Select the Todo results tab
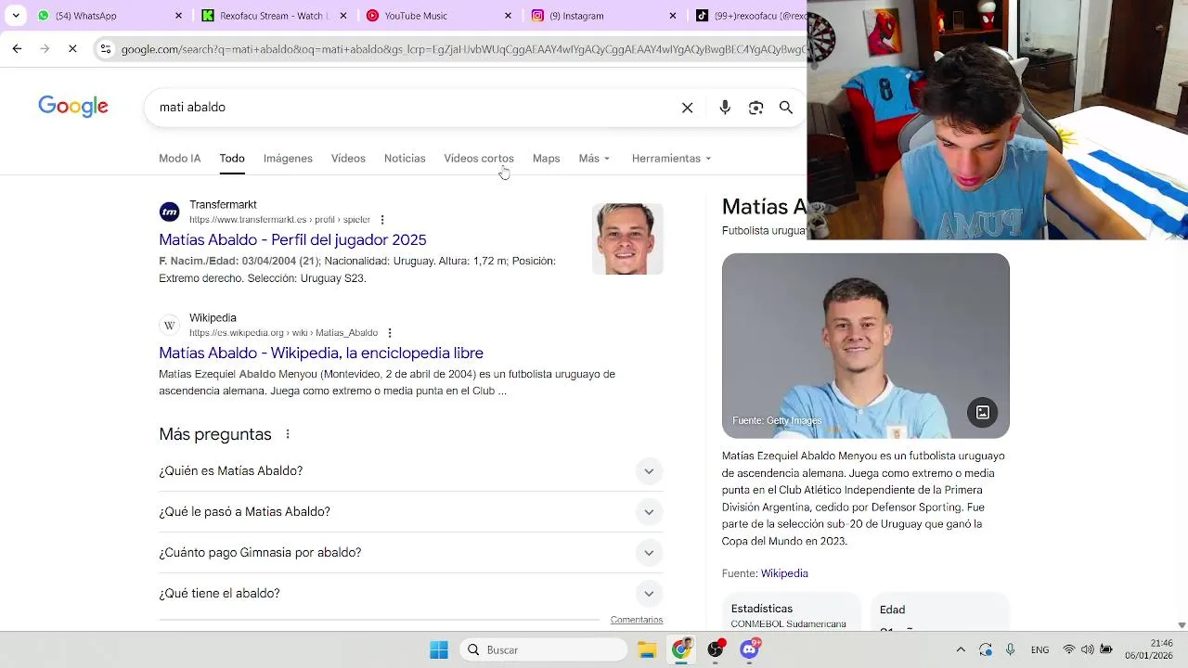Screen dimensions: 1188x668 click(x=232, y=159)
